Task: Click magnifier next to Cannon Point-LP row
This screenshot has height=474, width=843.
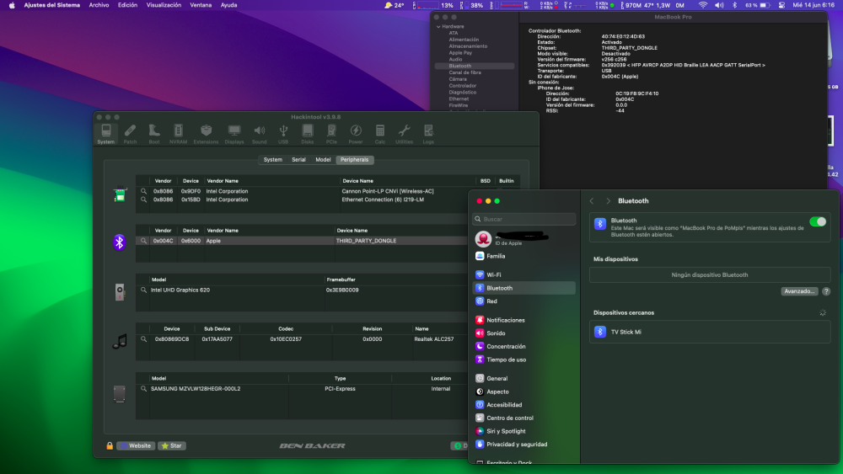Action: pyautogui.click(x=143, y=191)
